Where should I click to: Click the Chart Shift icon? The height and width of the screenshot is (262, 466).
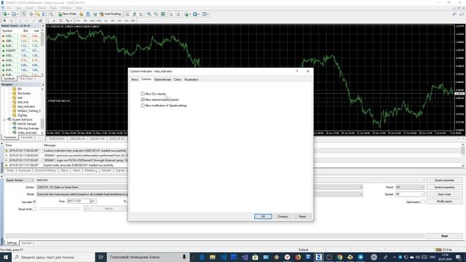(x=178, y=14)
